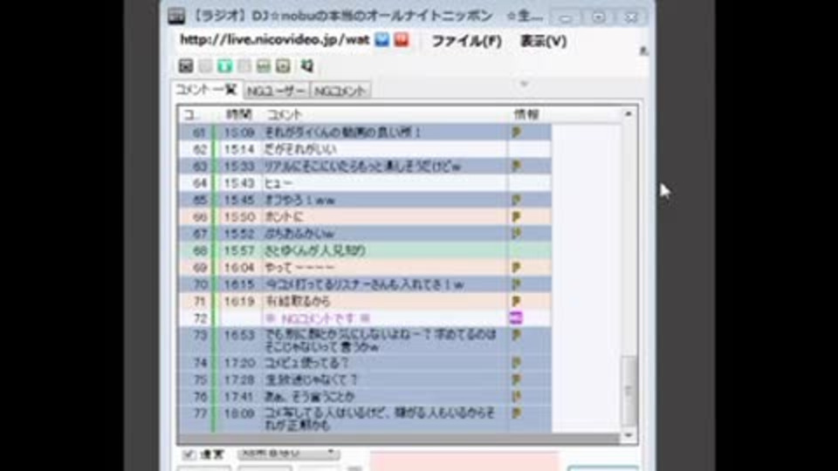Click the premium P icon in row 63
This screenshot has width=838, height=471.
point(516,166)
